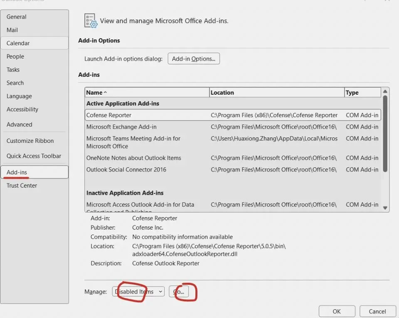
Task: Open the Manage dropdown showing Disabled Items
Action: pos(138,291)
